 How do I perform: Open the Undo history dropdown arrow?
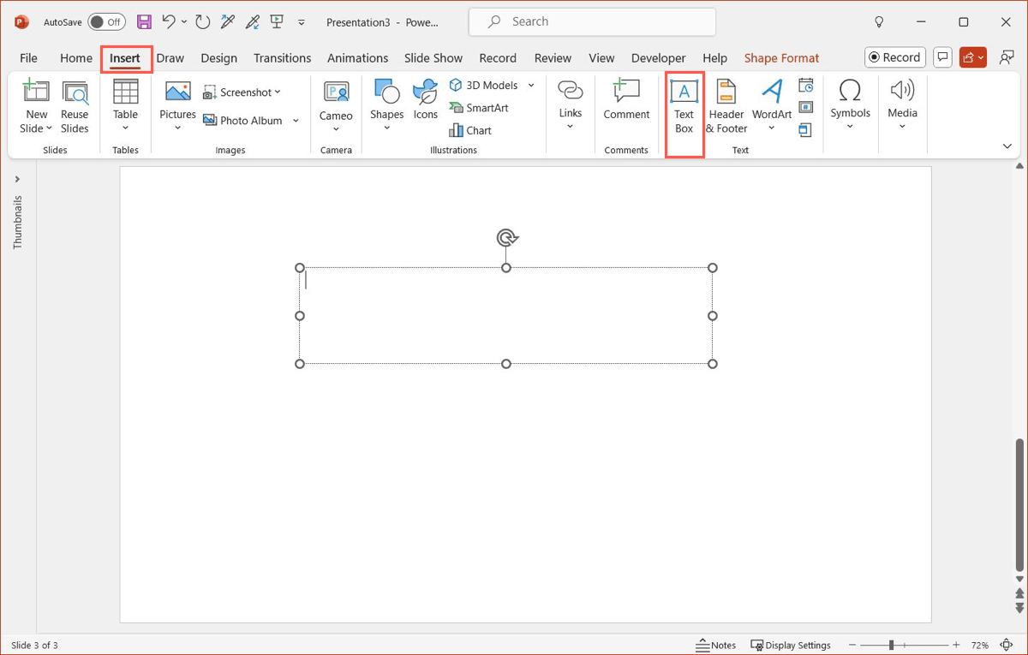coord(184,22)
